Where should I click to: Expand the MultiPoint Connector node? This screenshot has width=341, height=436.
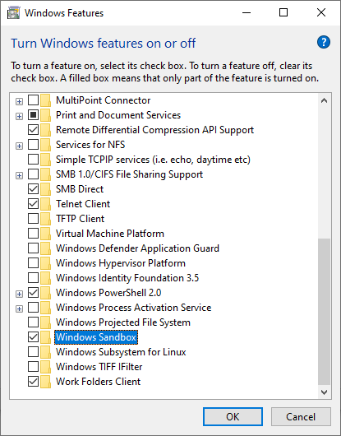[x=19, y=101]
